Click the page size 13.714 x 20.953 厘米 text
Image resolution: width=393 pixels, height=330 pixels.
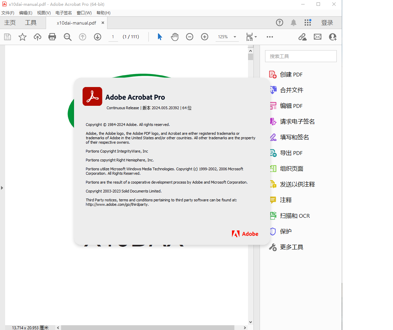pyautogui.click(x=30, y=328)
